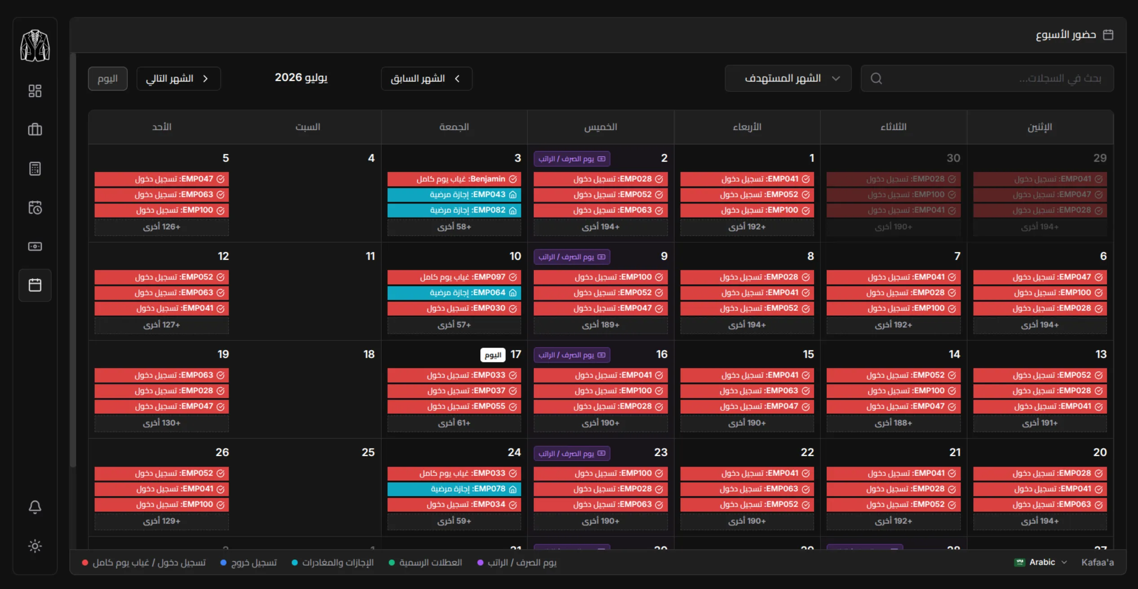
Task: Open the briefcase icon in sidebar
Action: pos(35,130)
